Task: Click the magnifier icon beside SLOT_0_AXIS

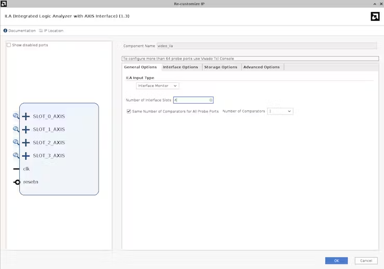Action: point(16,116)
